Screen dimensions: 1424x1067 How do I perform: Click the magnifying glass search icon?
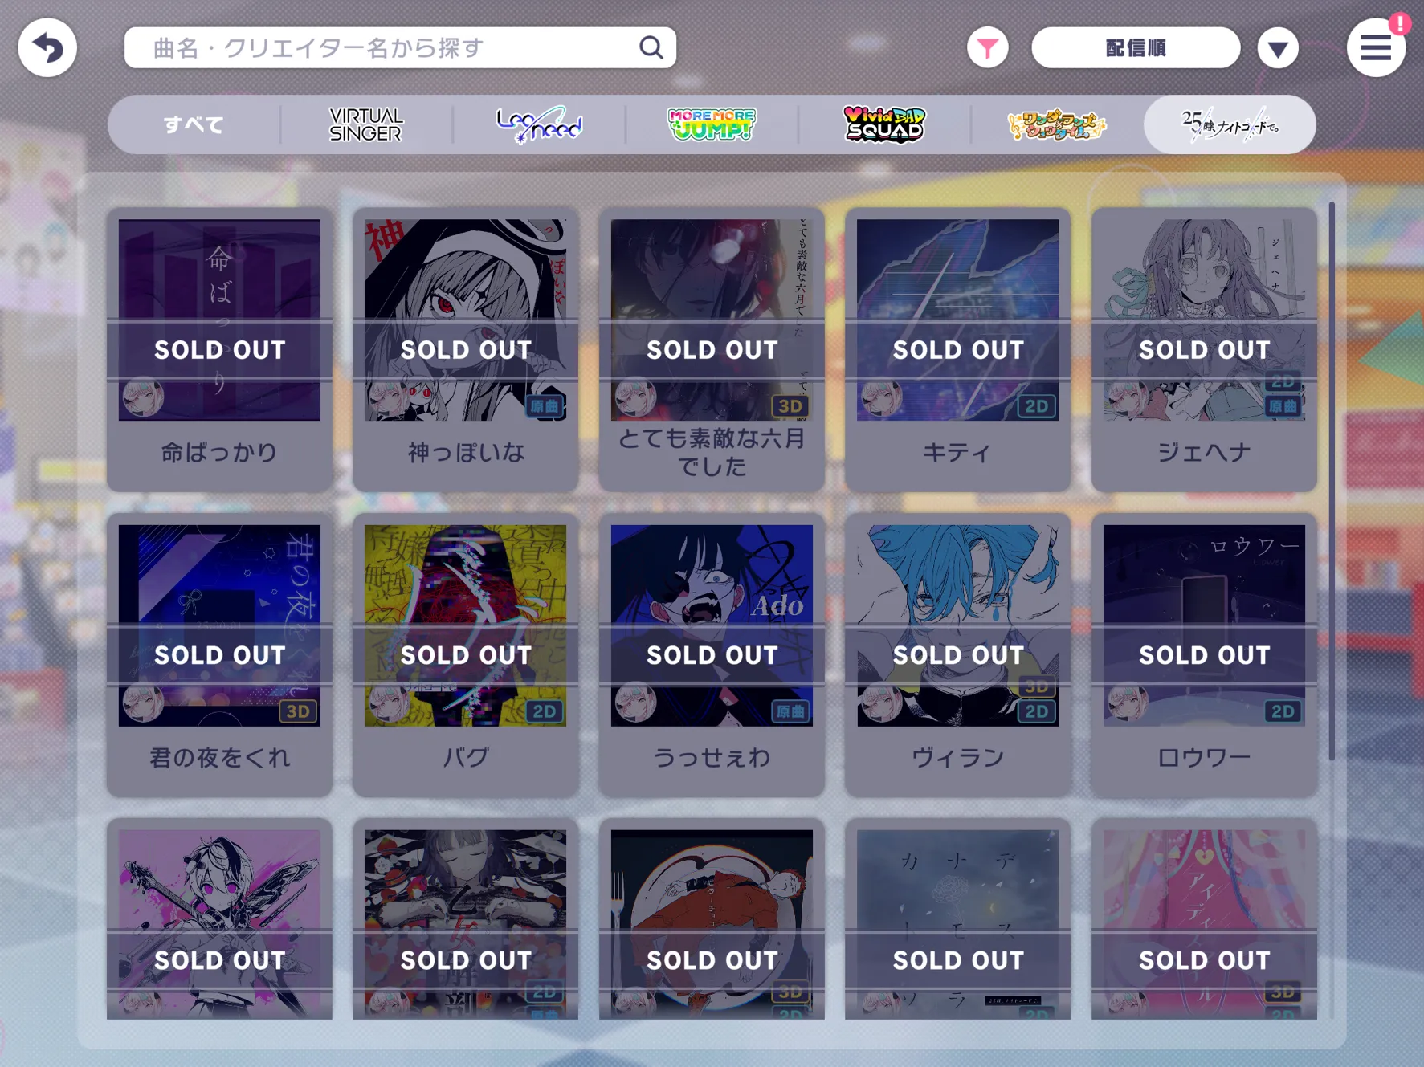click(651, 47)
